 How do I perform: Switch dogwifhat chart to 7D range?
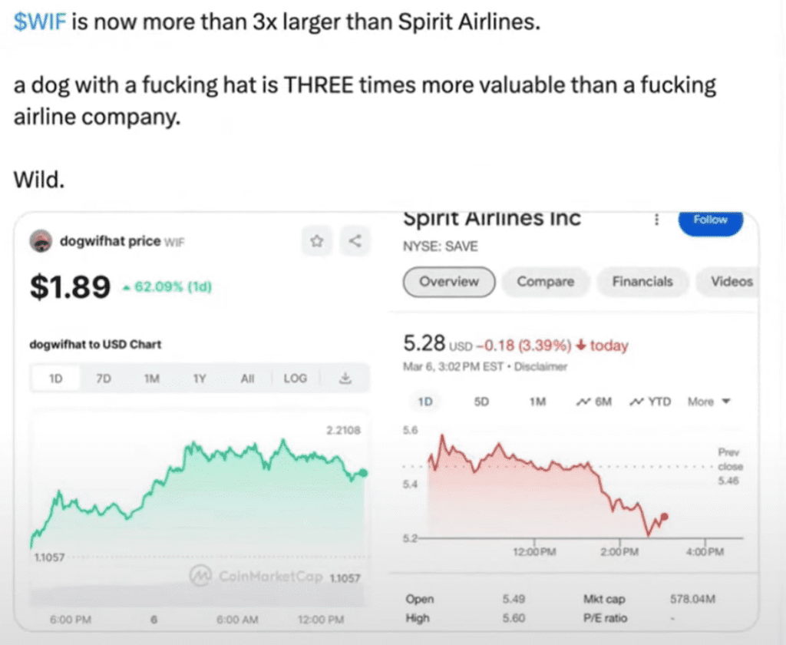tap(102, 379)
